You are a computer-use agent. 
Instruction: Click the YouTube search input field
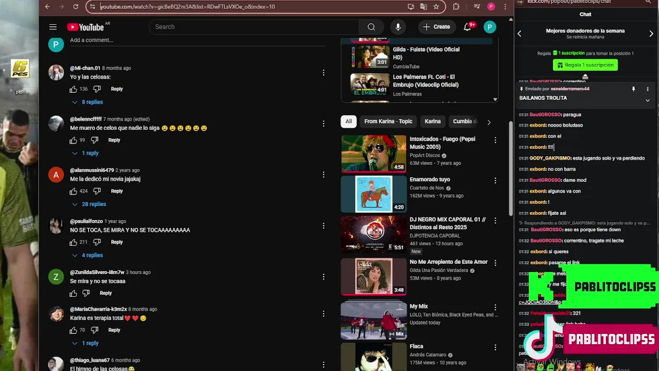pyautogui.click(x=254, y=27)
